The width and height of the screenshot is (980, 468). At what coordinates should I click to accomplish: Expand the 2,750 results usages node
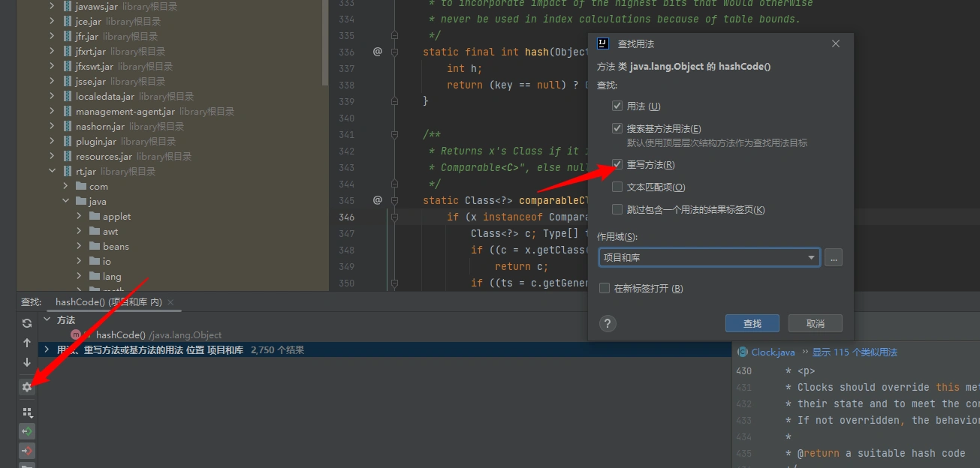click(47, 350)
